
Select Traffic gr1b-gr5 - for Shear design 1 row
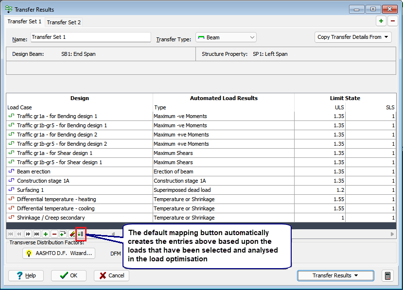coord(201,162)
